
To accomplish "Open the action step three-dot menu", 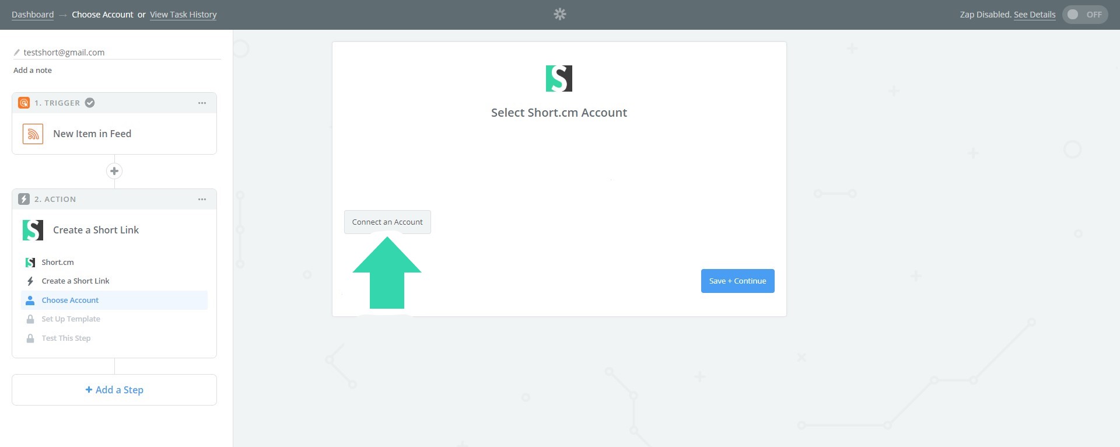I will pos(202,199).
